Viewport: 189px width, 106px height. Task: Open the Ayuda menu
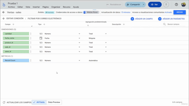(x=76, y=7)
